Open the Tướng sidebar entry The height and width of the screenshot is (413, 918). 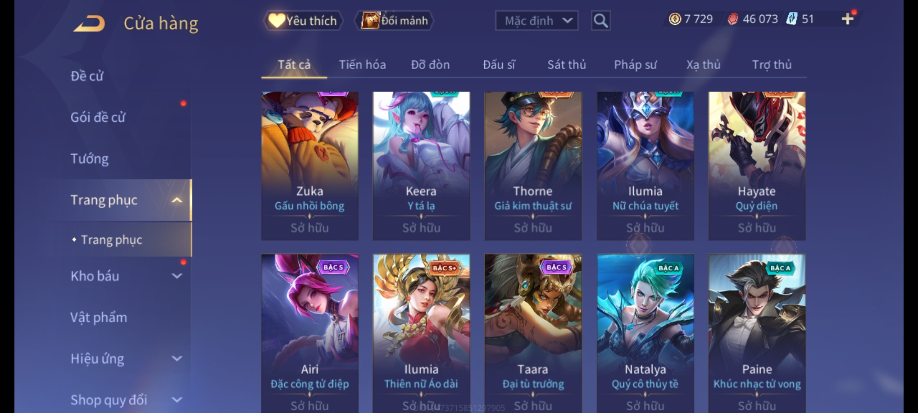pyautogui.click(x=90, y=159)
